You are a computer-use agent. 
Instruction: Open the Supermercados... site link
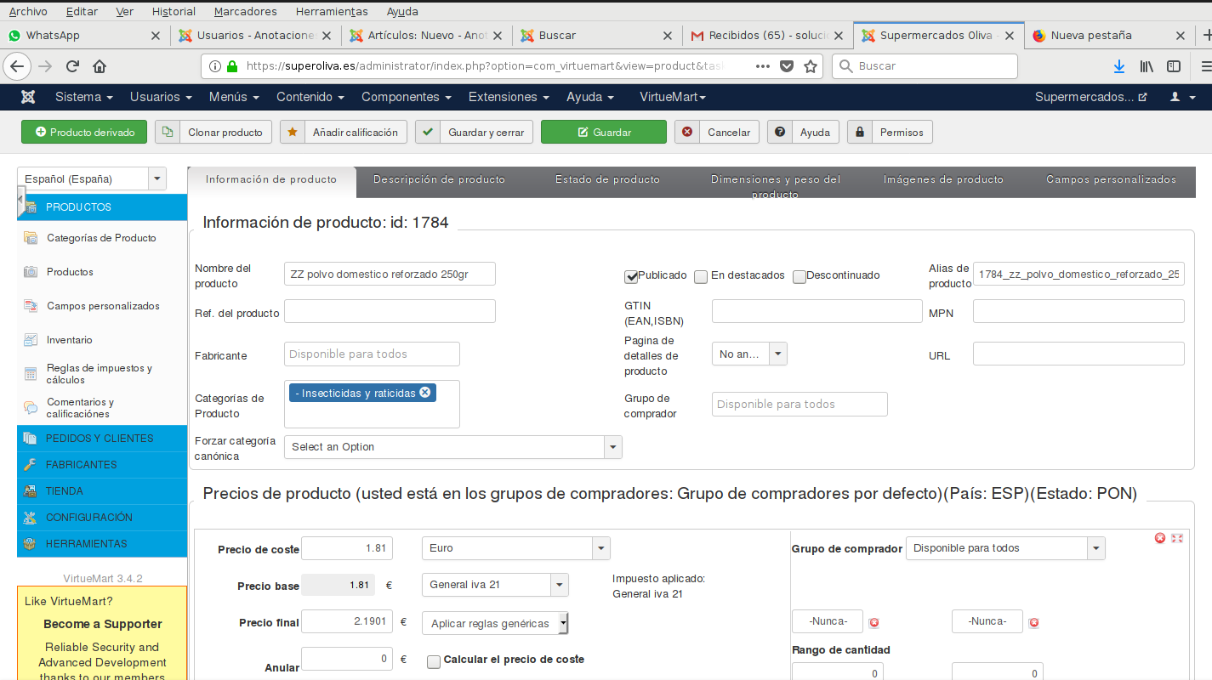(1091, 97)
